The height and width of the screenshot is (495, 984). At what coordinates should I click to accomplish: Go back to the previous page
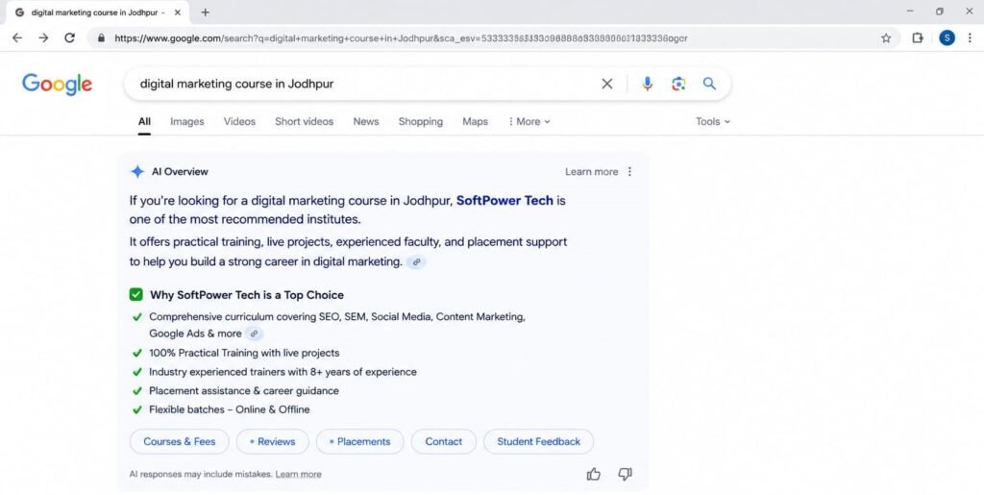(17, 38)
